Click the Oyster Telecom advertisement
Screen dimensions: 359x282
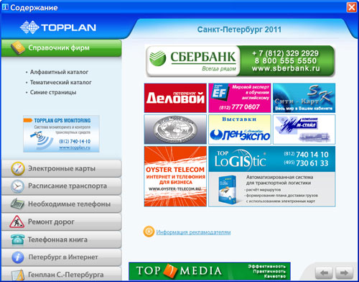pos(175,176)
